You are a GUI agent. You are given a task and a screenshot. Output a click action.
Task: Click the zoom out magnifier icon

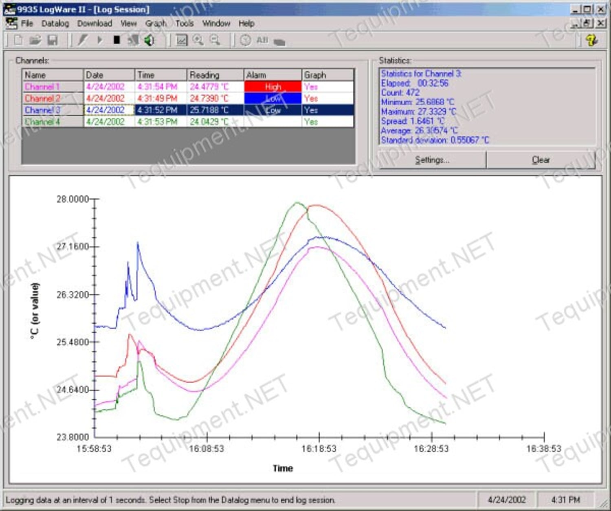[215, 40]
